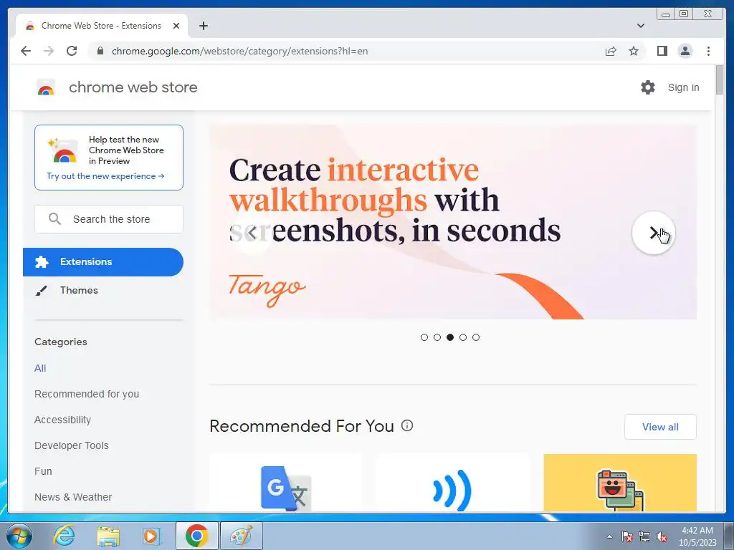Click the search magnifier icon

[54, 219]
